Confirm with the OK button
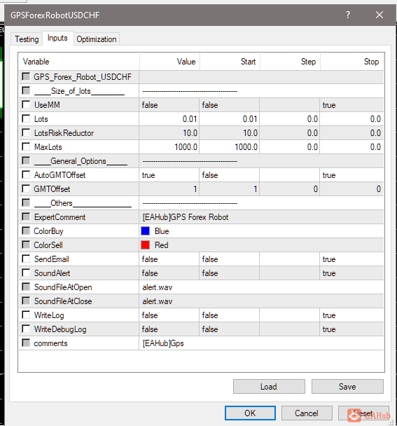Screen dimensions: 397x426 click(250, 413)
